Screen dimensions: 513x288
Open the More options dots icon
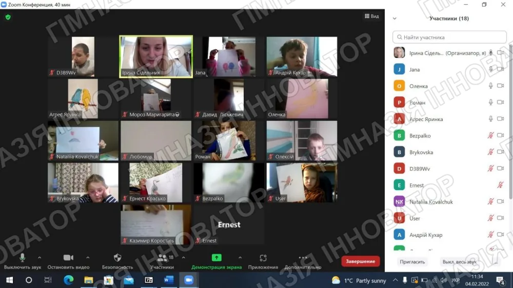coord(303,258)
